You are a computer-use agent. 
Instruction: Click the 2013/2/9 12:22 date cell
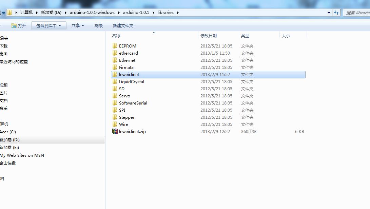[x=215, y=131]
